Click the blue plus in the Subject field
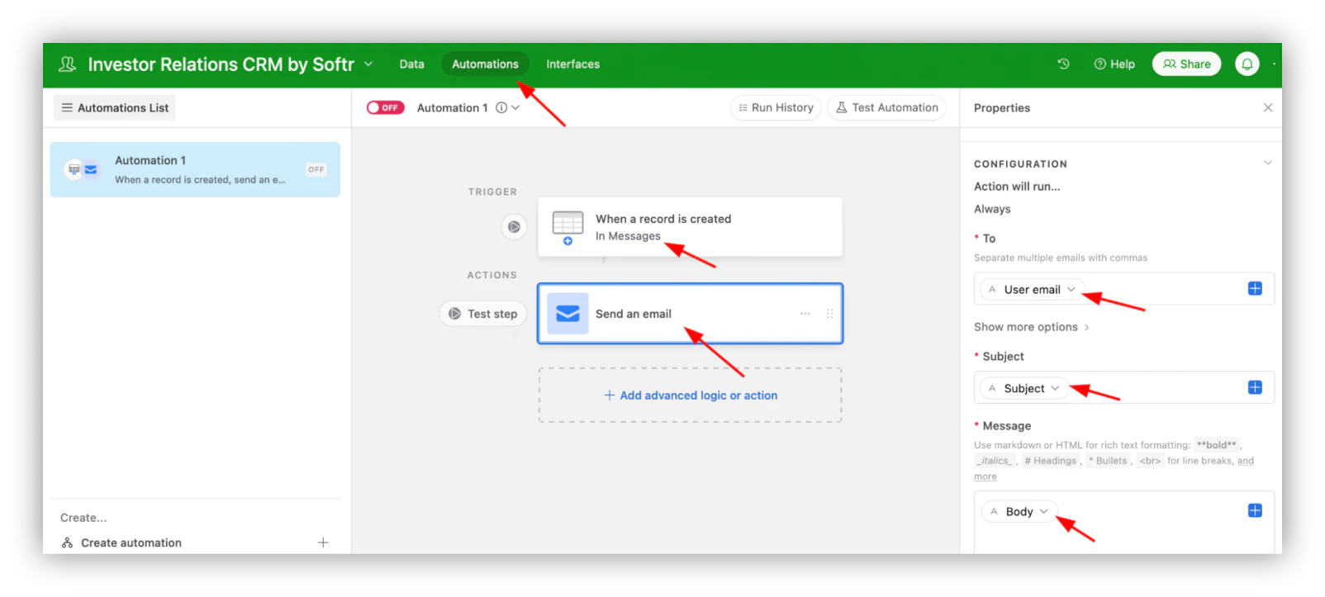1325x597 pixels. pyautogui.click(x=1255, y=387)
